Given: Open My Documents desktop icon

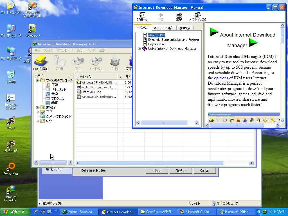Looking at the screenshot, I should click(11, 8).
